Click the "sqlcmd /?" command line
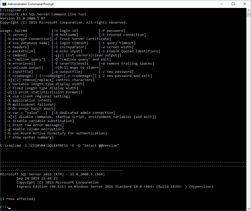This screenshot has height=211, width=251. (14, 10)
